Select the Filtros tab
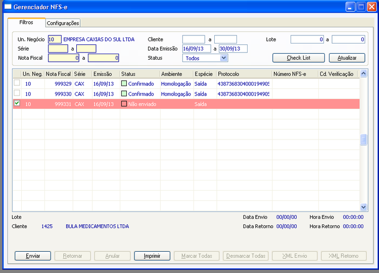This screenshot has width=379, height=273. (26, 22)
